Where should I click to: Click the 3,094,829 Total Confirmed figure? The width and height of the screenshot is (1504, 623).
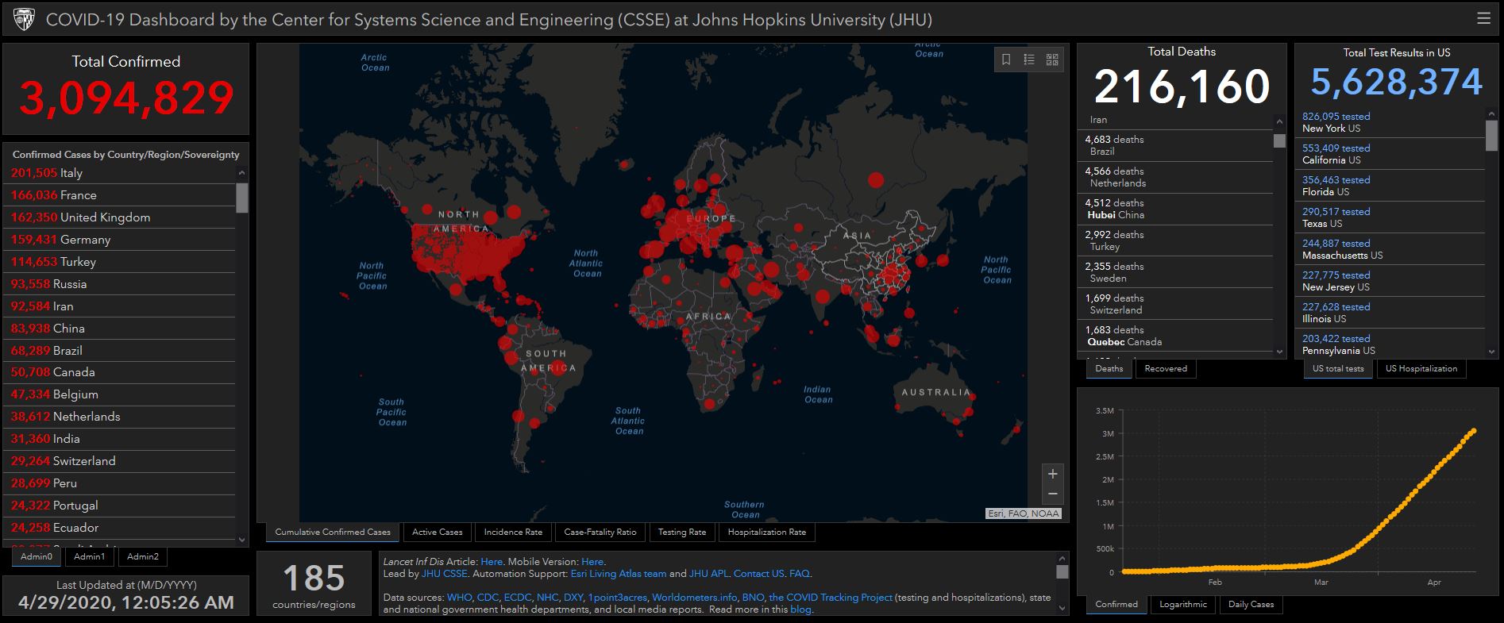(x=126, y=98)
